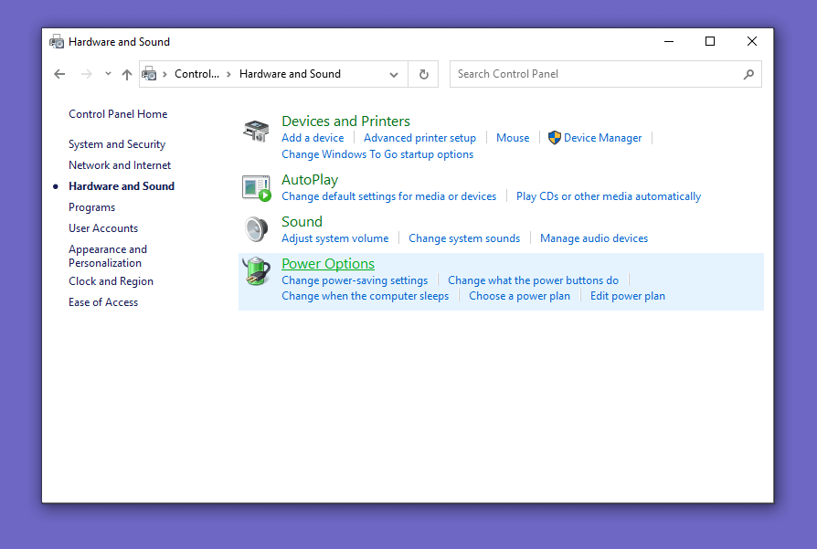Open Advanced printer setup
The height and width of the screenshot is (549, 817).
point(420,138)
